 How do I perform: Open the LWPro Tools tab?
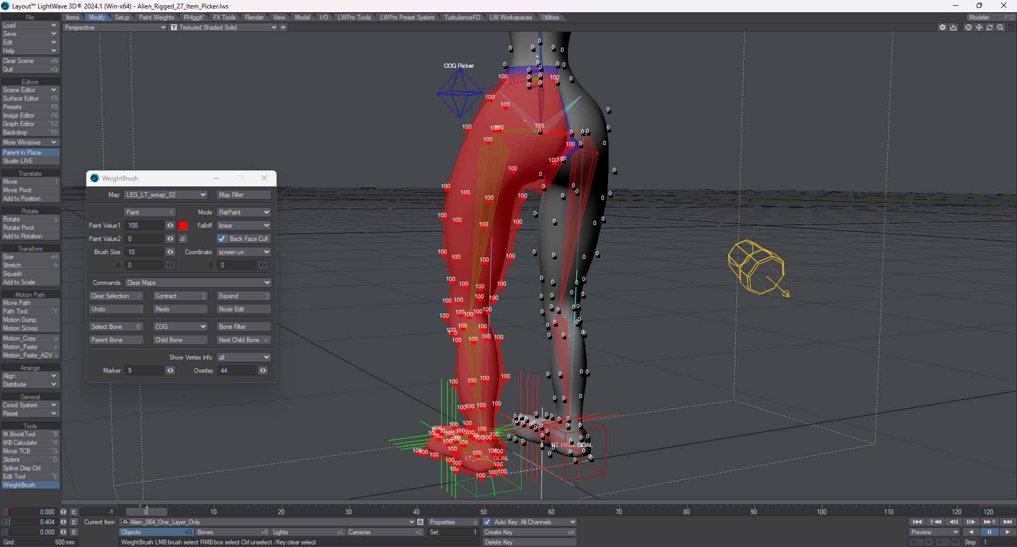354,17
